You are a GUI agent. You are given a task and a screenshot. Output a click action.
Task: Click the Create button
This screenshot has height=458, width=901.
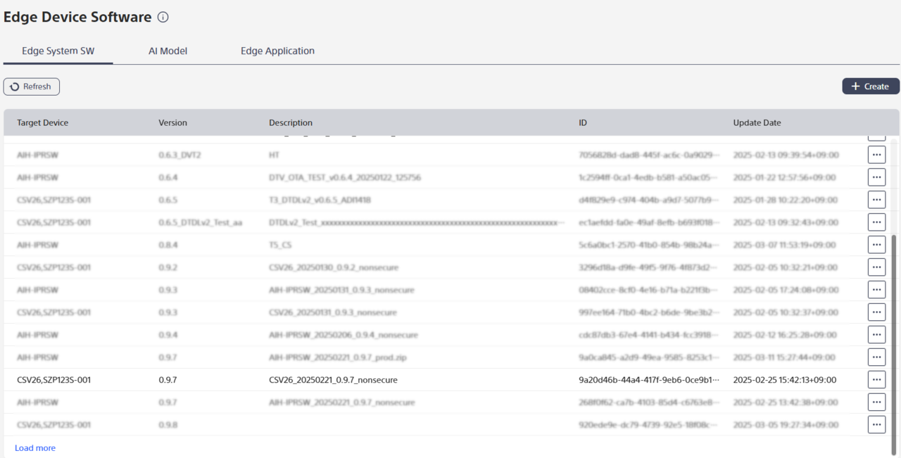click(871, 87)
